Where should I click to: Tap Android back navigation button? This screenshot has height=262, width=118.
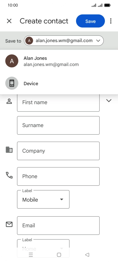[87, 255]
